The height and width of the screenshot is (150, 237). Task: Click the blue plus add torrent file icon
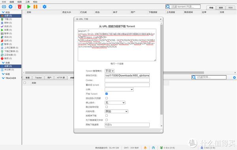[11, 7]
